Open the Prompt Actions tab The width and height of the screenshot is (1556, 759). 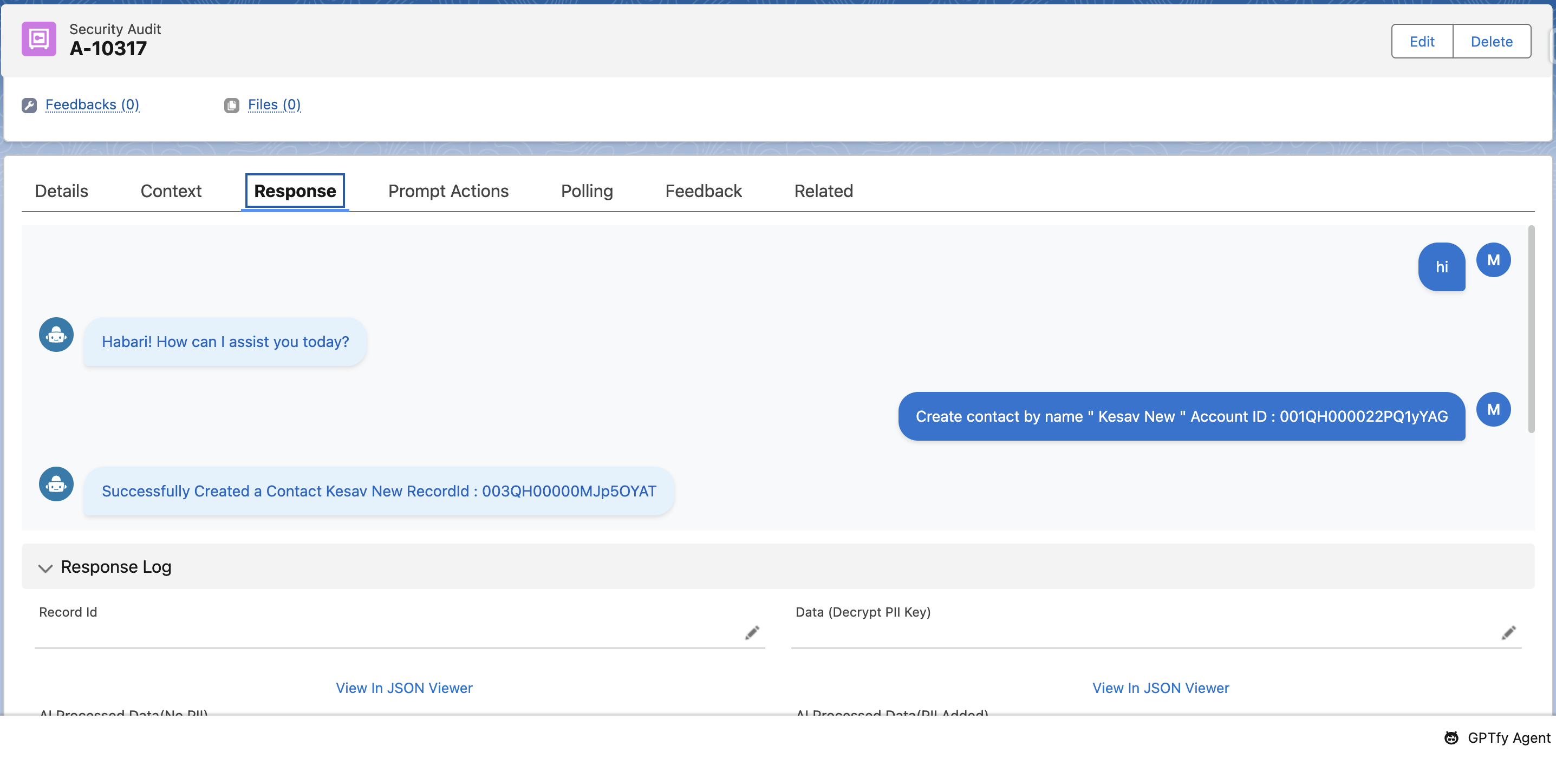[448, 191]
